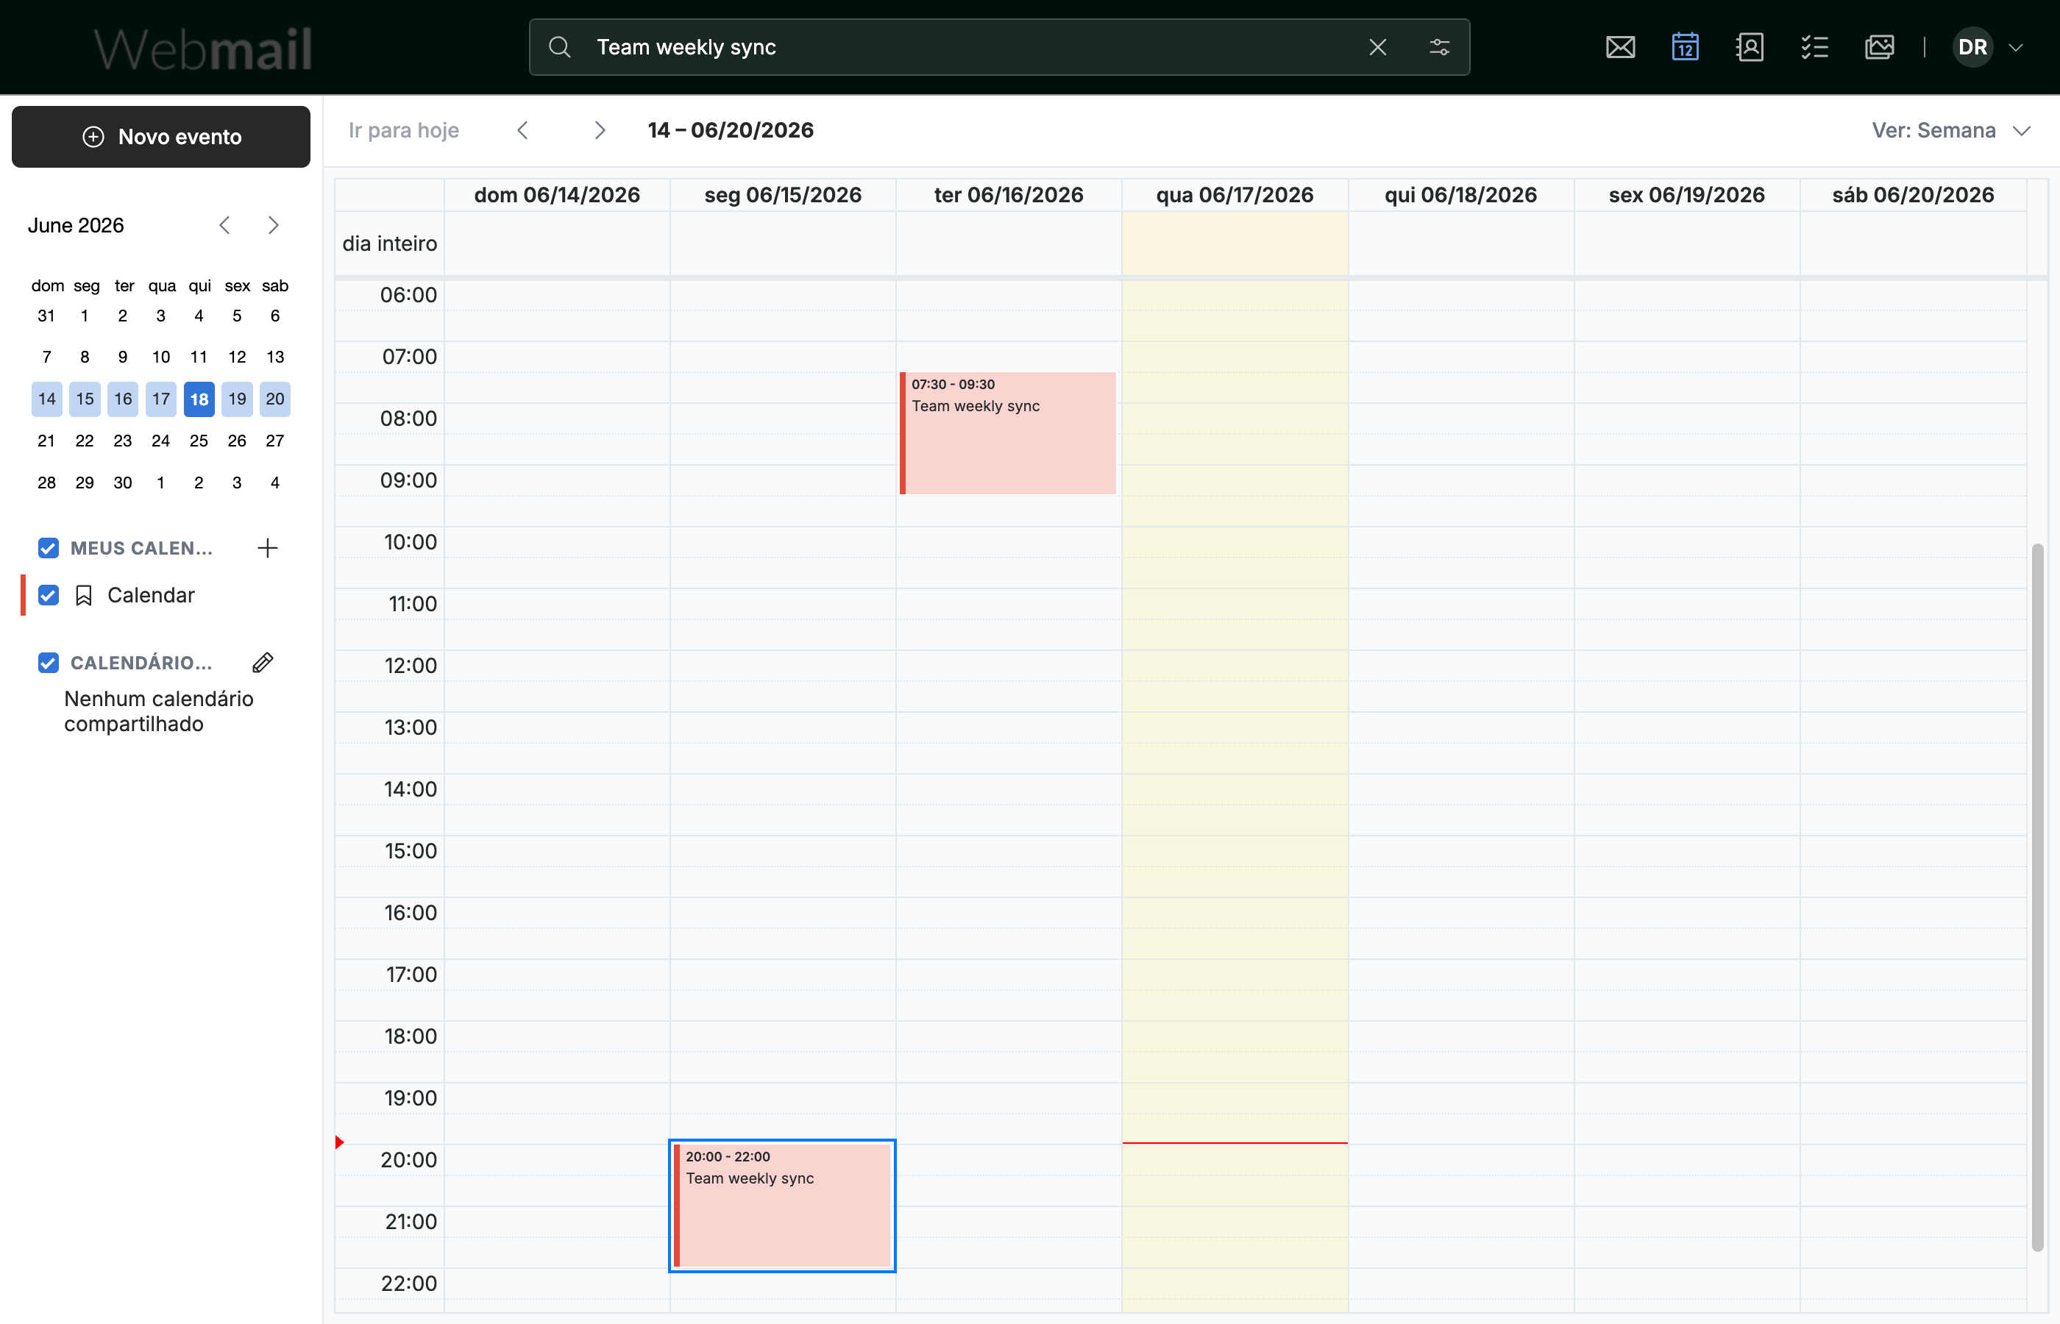Toggle the Calendar checkbox

48,595
